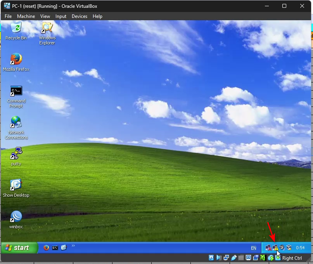Launch Firefox from the Quick Launch bar
Viewport: 313px width, 264px height.
(46, 248)
